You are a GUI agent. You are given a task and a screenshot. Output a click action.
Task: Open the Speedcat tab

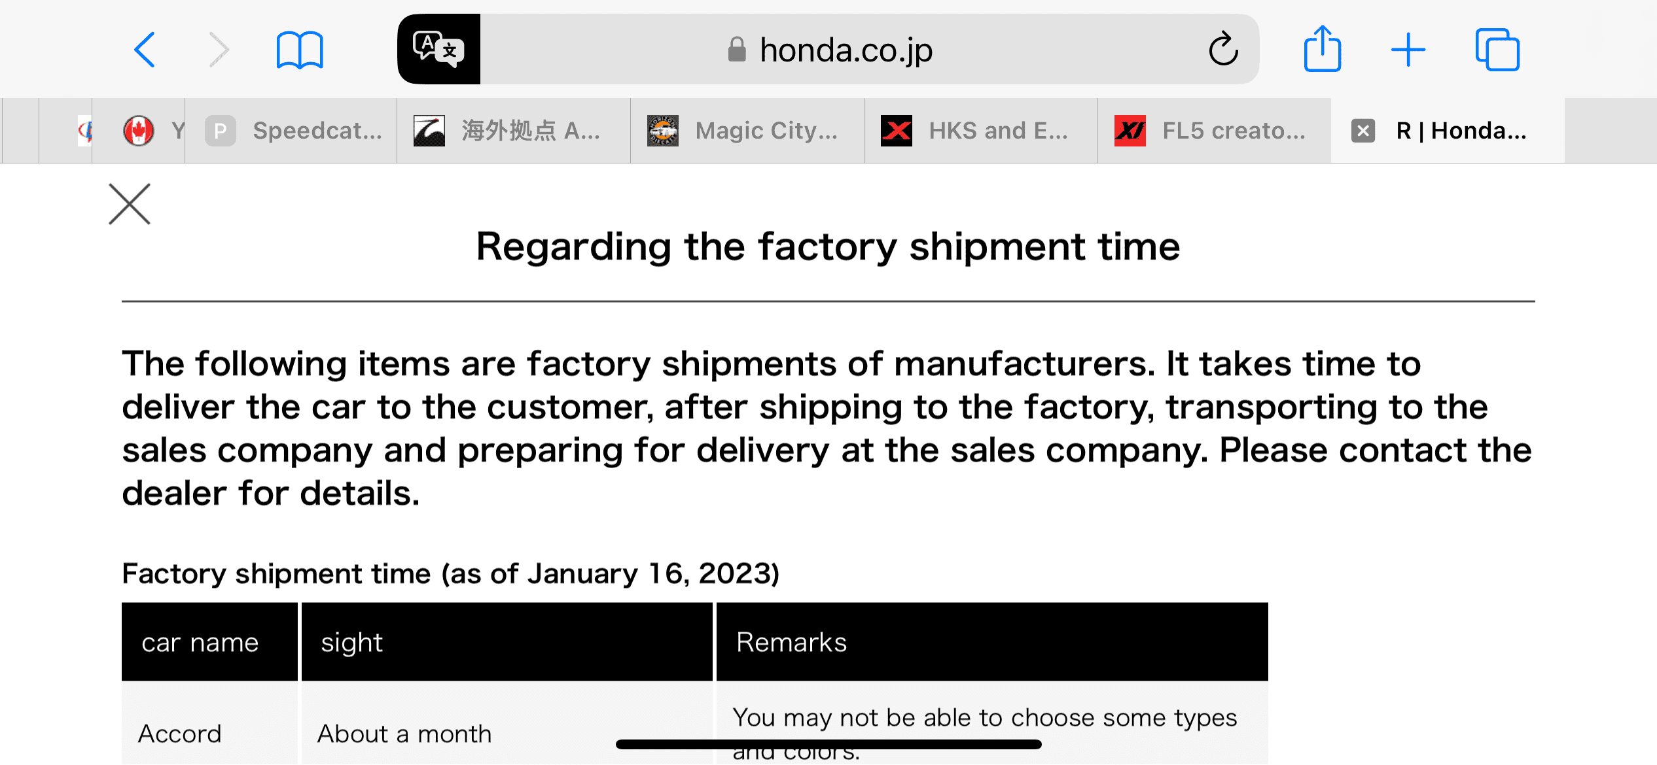tap(291, 130)
